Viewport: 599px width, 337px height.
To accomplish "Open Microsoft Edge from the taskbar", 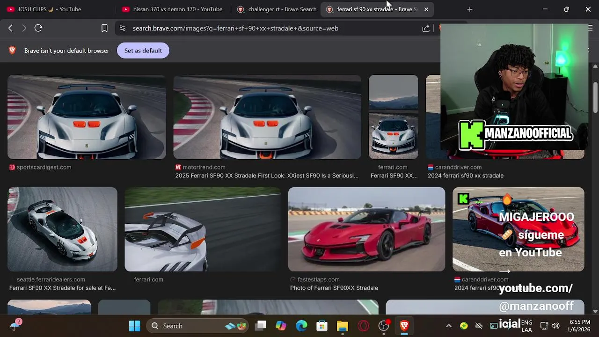I will (x=301, y=326).
